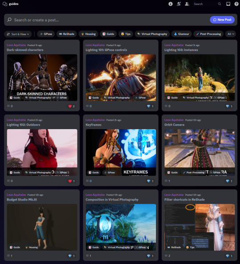Image resolution: width=240 pixels, height=264 pixels.
Task: Open Sort & View dropdown
Action: click(18, 34)
